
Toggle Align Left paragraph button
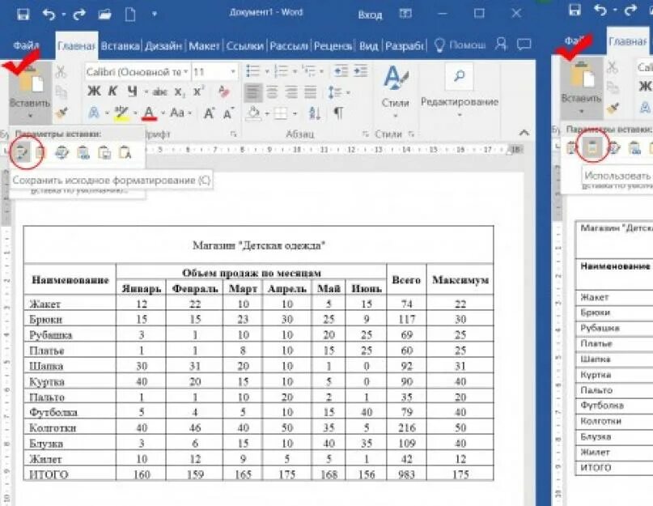coord(253,92)
